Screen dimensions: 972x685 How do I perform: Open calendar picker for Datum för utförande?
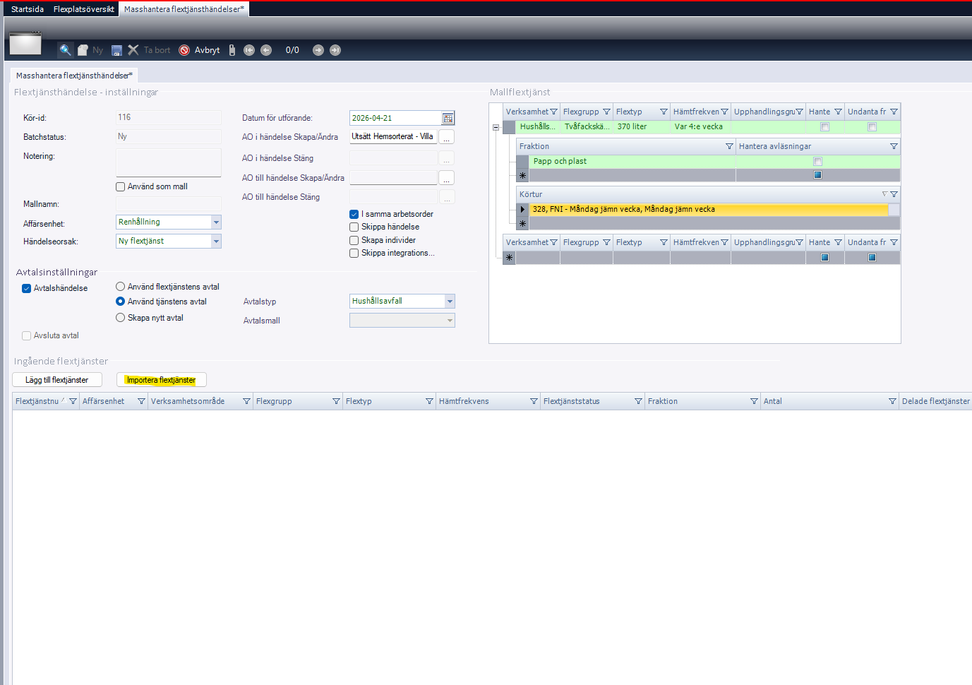coord(448,119)
